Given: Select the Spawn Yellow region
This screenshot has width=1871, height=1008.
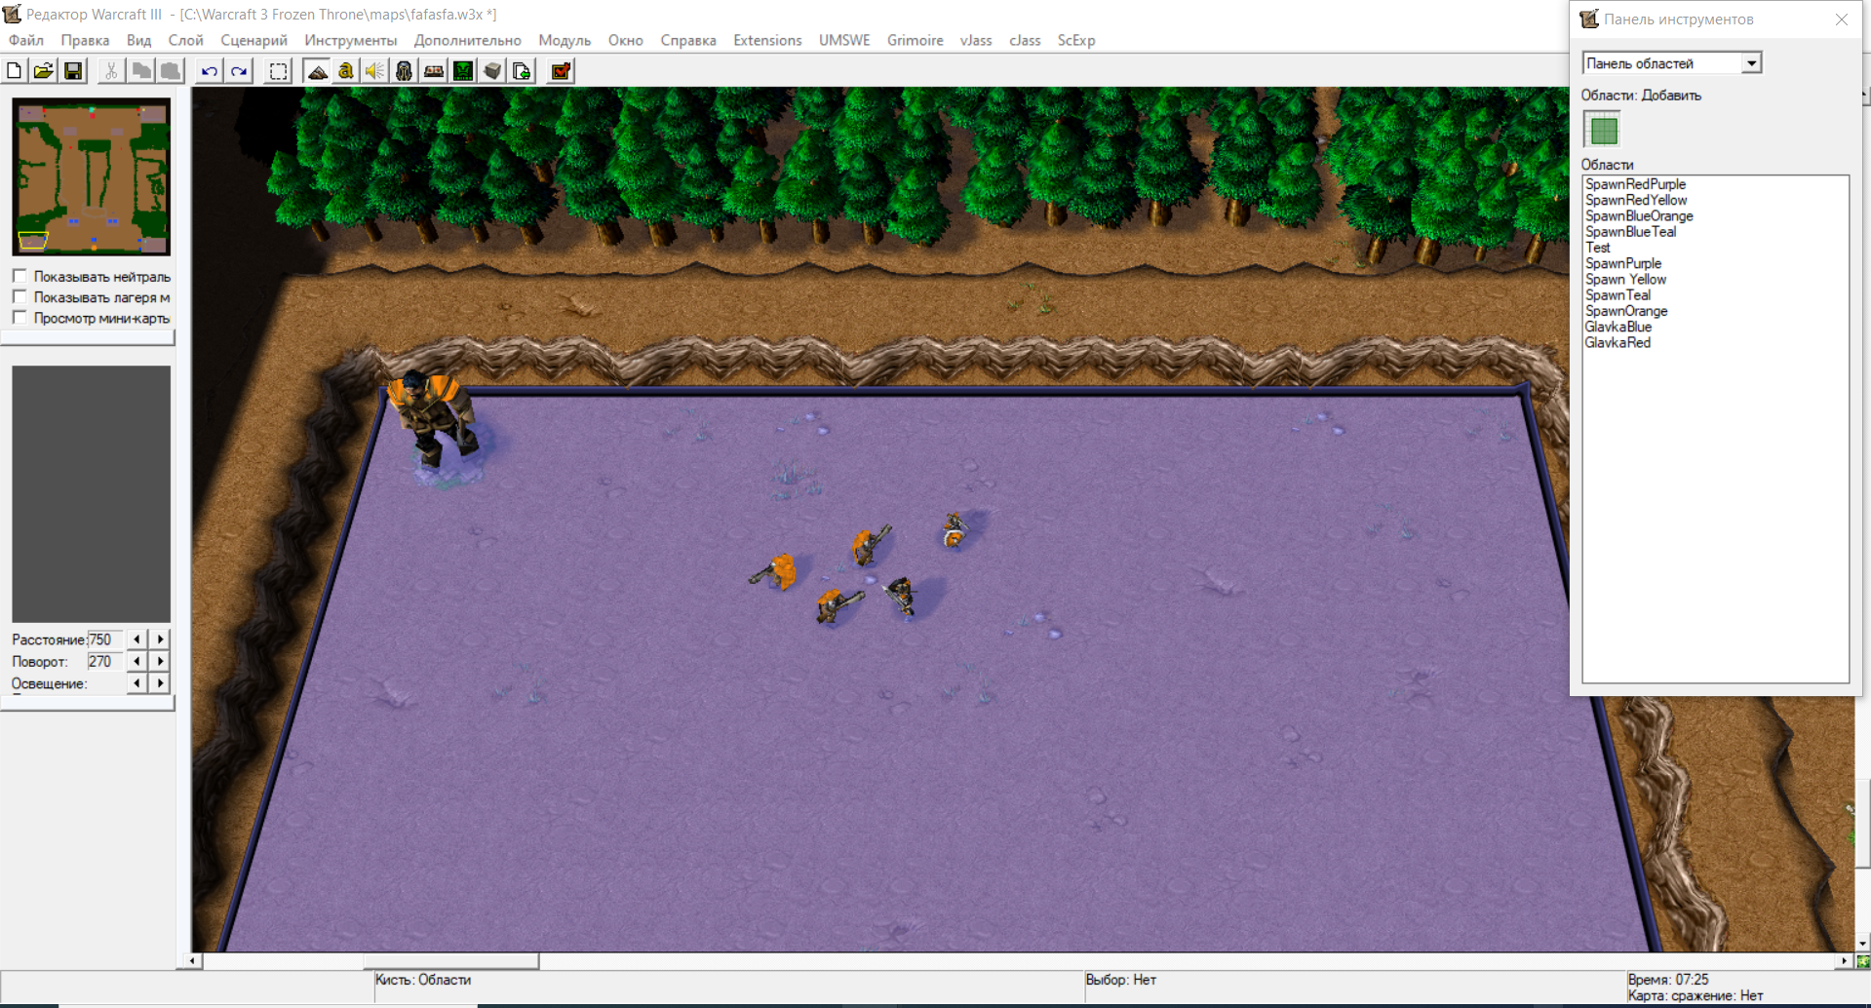Looking at the screenshot, I should [x=1625, y=279].
